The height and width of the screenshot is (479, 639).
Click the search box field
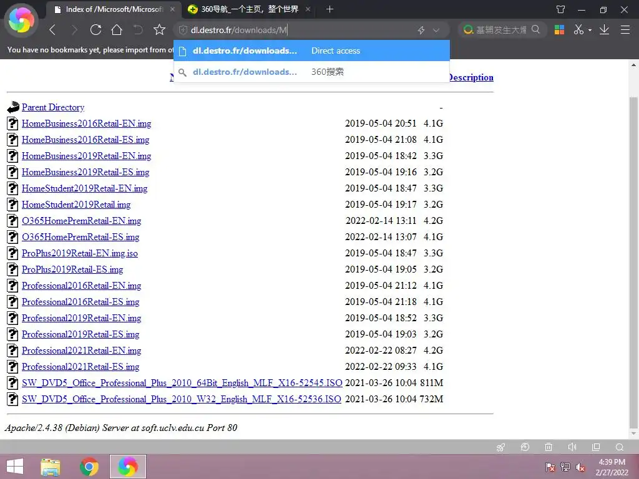pos(502,30)
